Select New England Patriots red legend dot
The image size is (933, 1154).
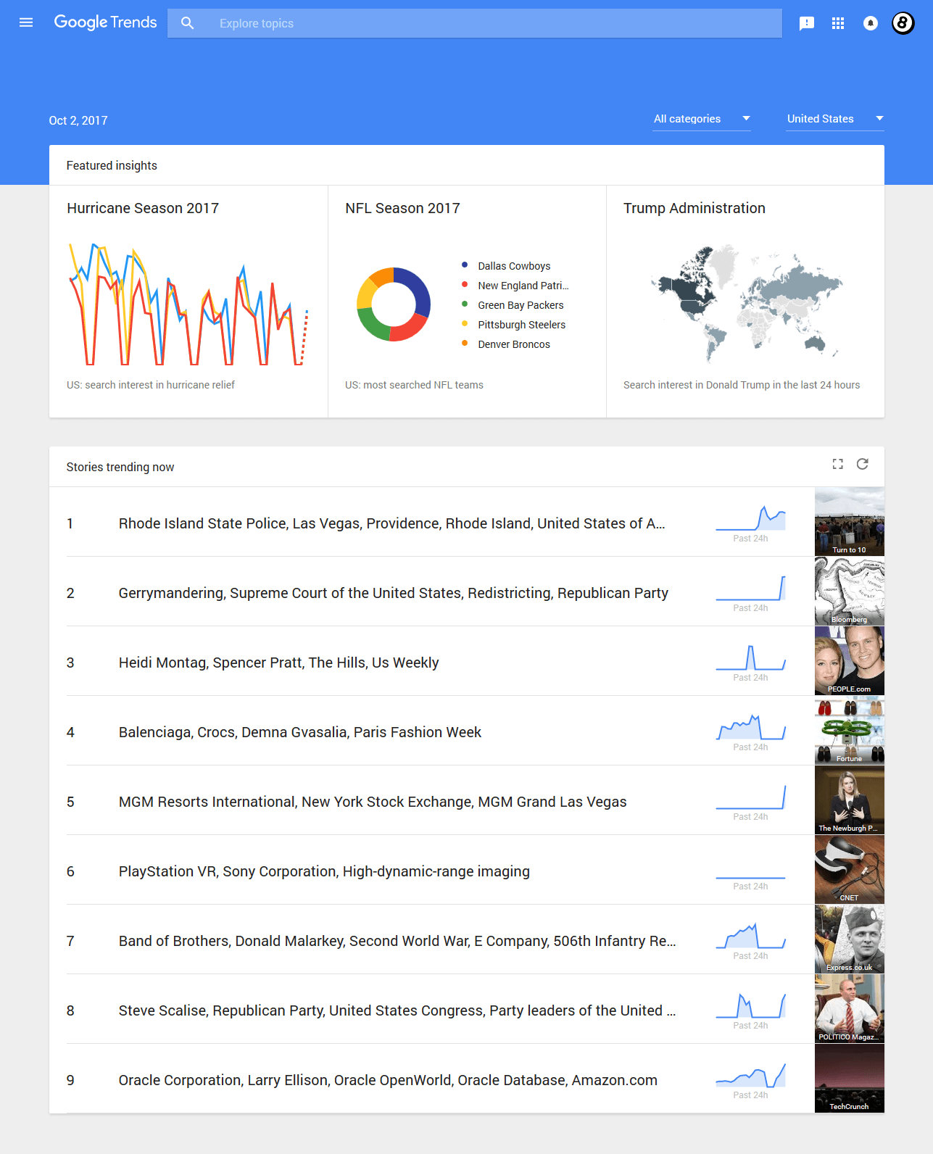click(x=465, y=284)
